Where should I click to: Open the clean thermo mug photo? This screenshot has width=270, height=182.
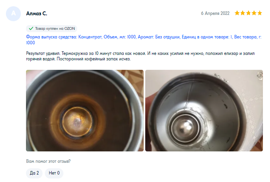pos(204,111)
